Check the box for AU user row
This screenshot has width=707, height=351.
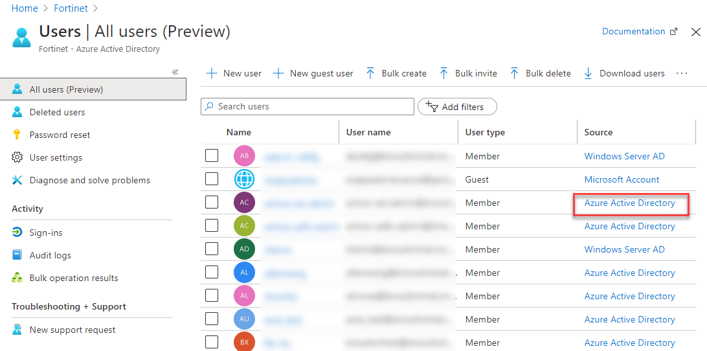212,319
